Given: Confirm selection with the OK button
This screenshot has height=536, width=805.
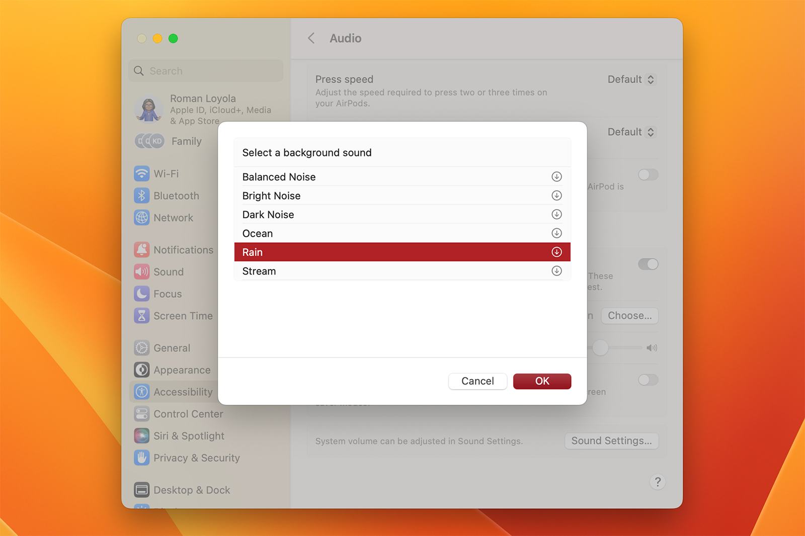Looking at the screenshot, I should click(x=542, y=381).
